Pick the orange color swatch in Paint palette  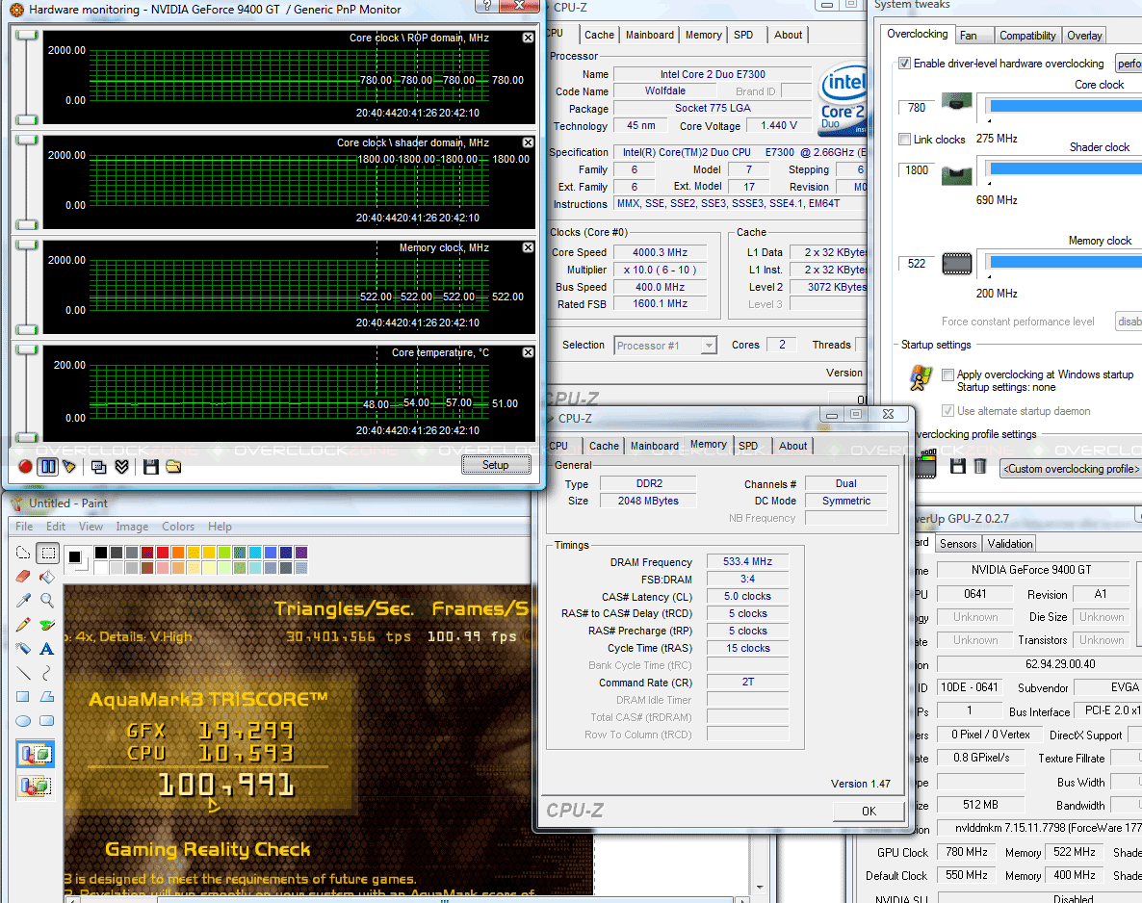coord(178,553)
